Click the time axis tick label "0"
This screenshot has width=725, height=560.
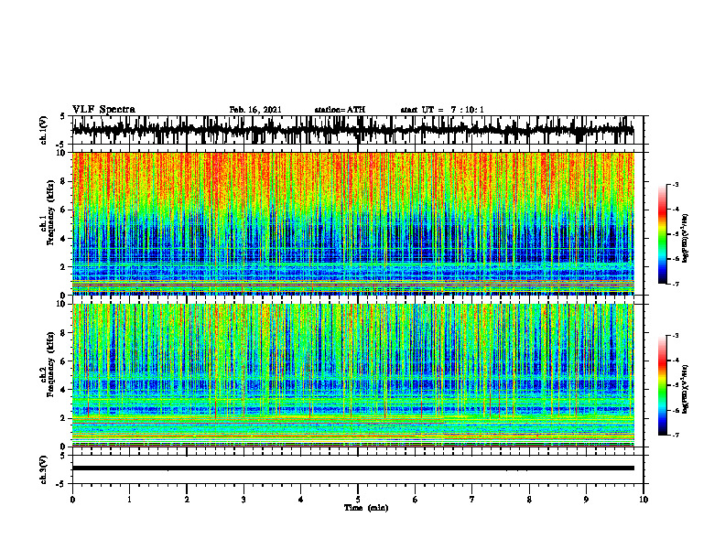[72, 500]
